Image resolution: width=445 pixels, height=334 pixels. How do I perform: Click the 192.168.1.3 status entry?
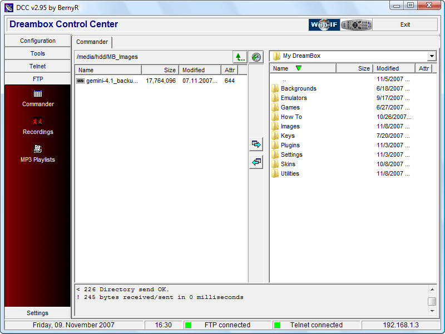(x=400, y=325)
